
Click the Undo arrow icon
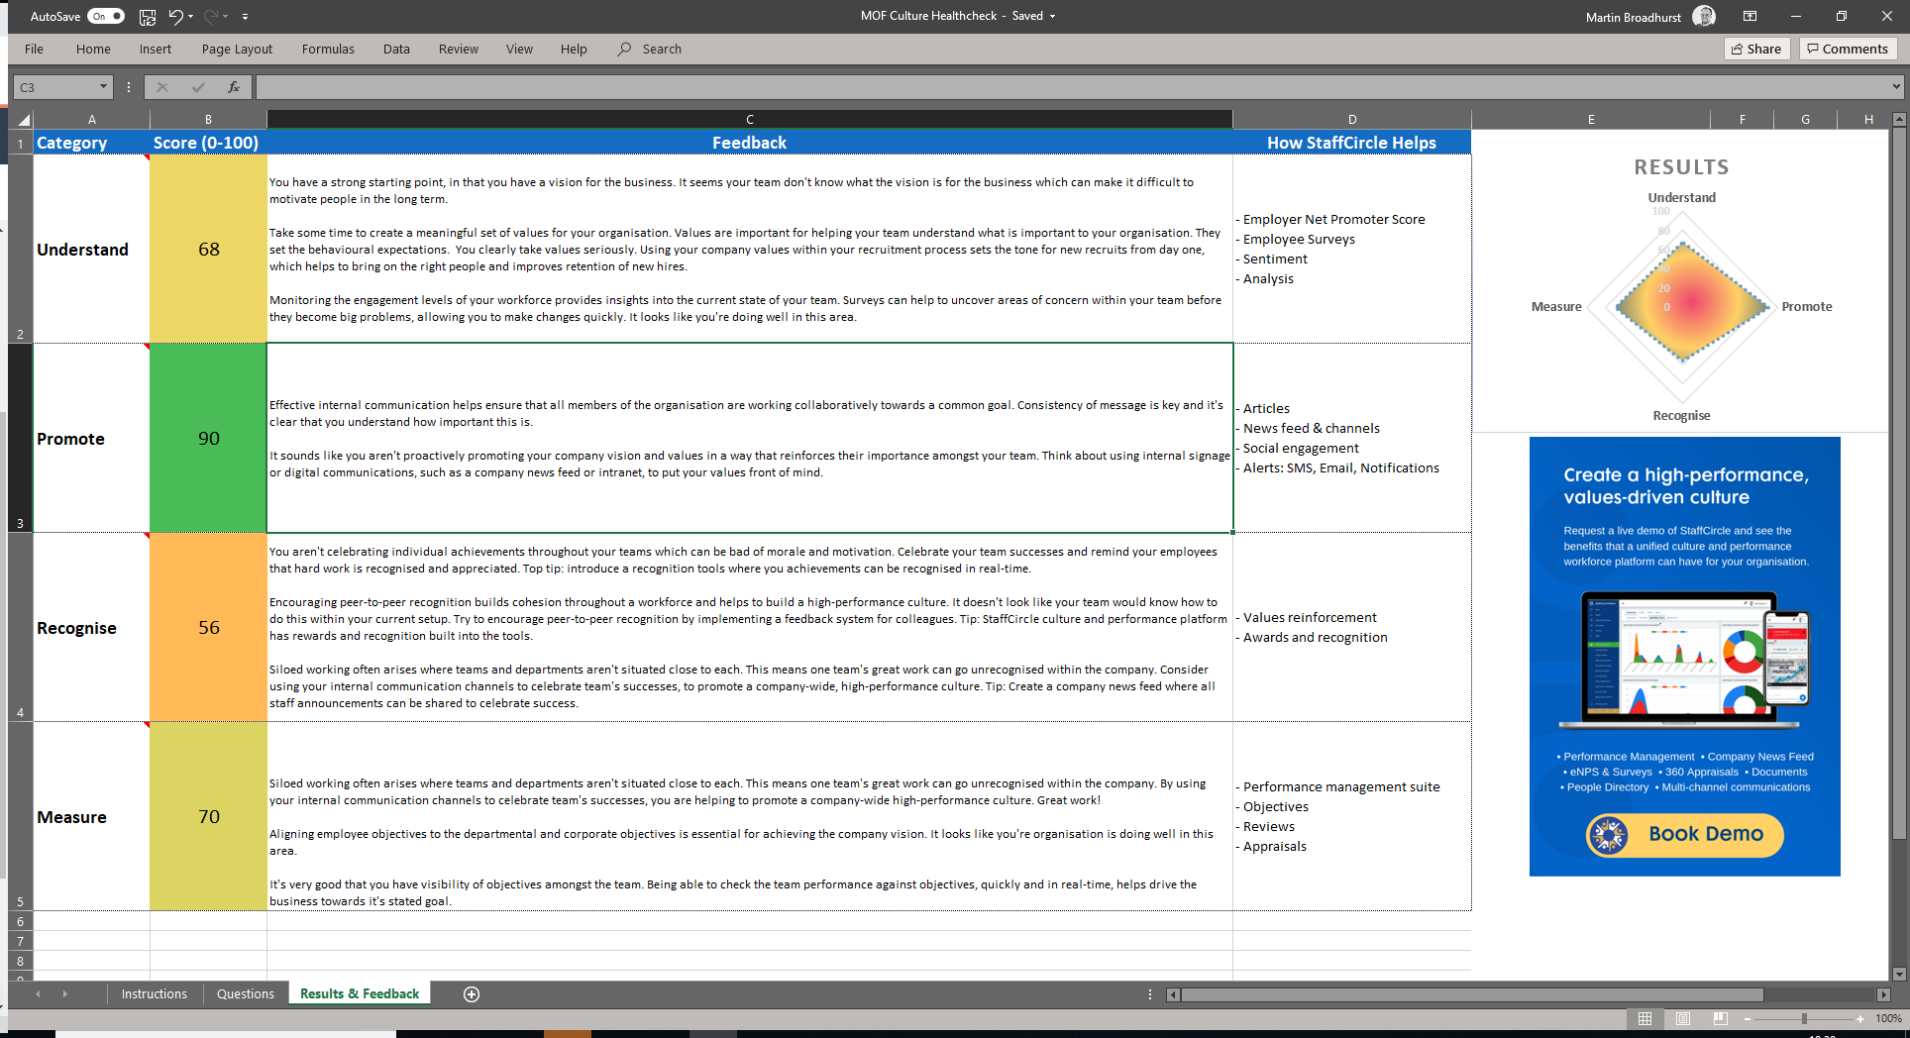175,17
